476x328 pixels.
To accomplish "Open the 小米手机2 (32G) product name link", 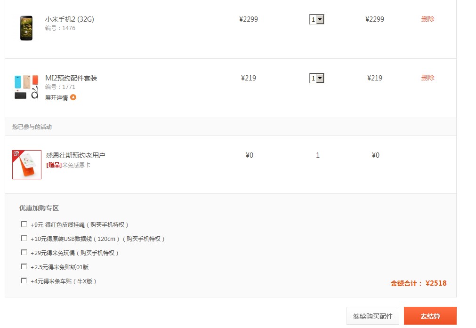I will (70, 19).
